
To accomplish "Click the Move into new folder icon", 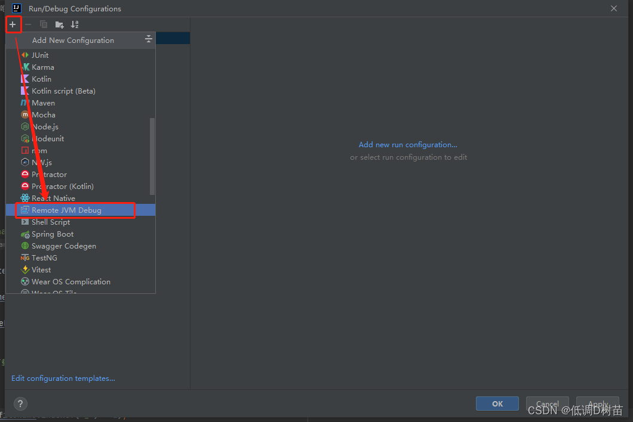I will (x=59, y=24).
